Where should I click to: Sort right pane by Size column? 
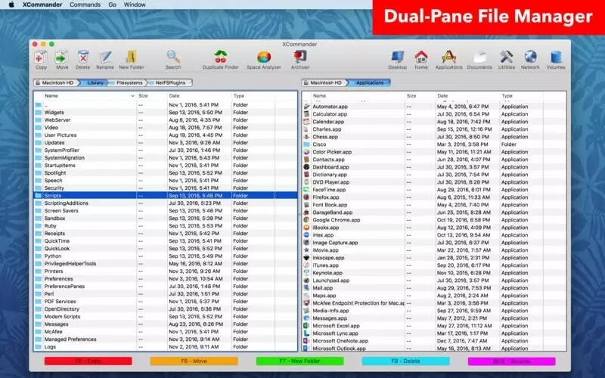420,96
